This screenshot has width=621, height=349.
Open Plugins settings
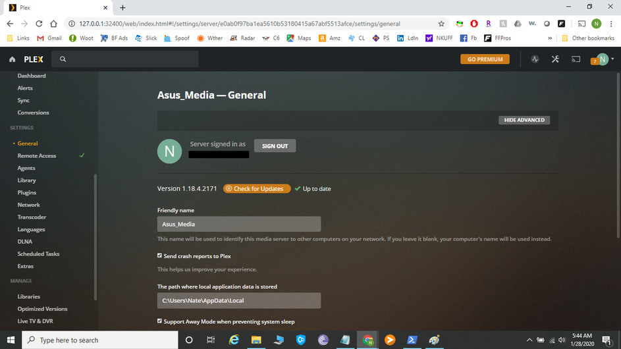(26, 192)
